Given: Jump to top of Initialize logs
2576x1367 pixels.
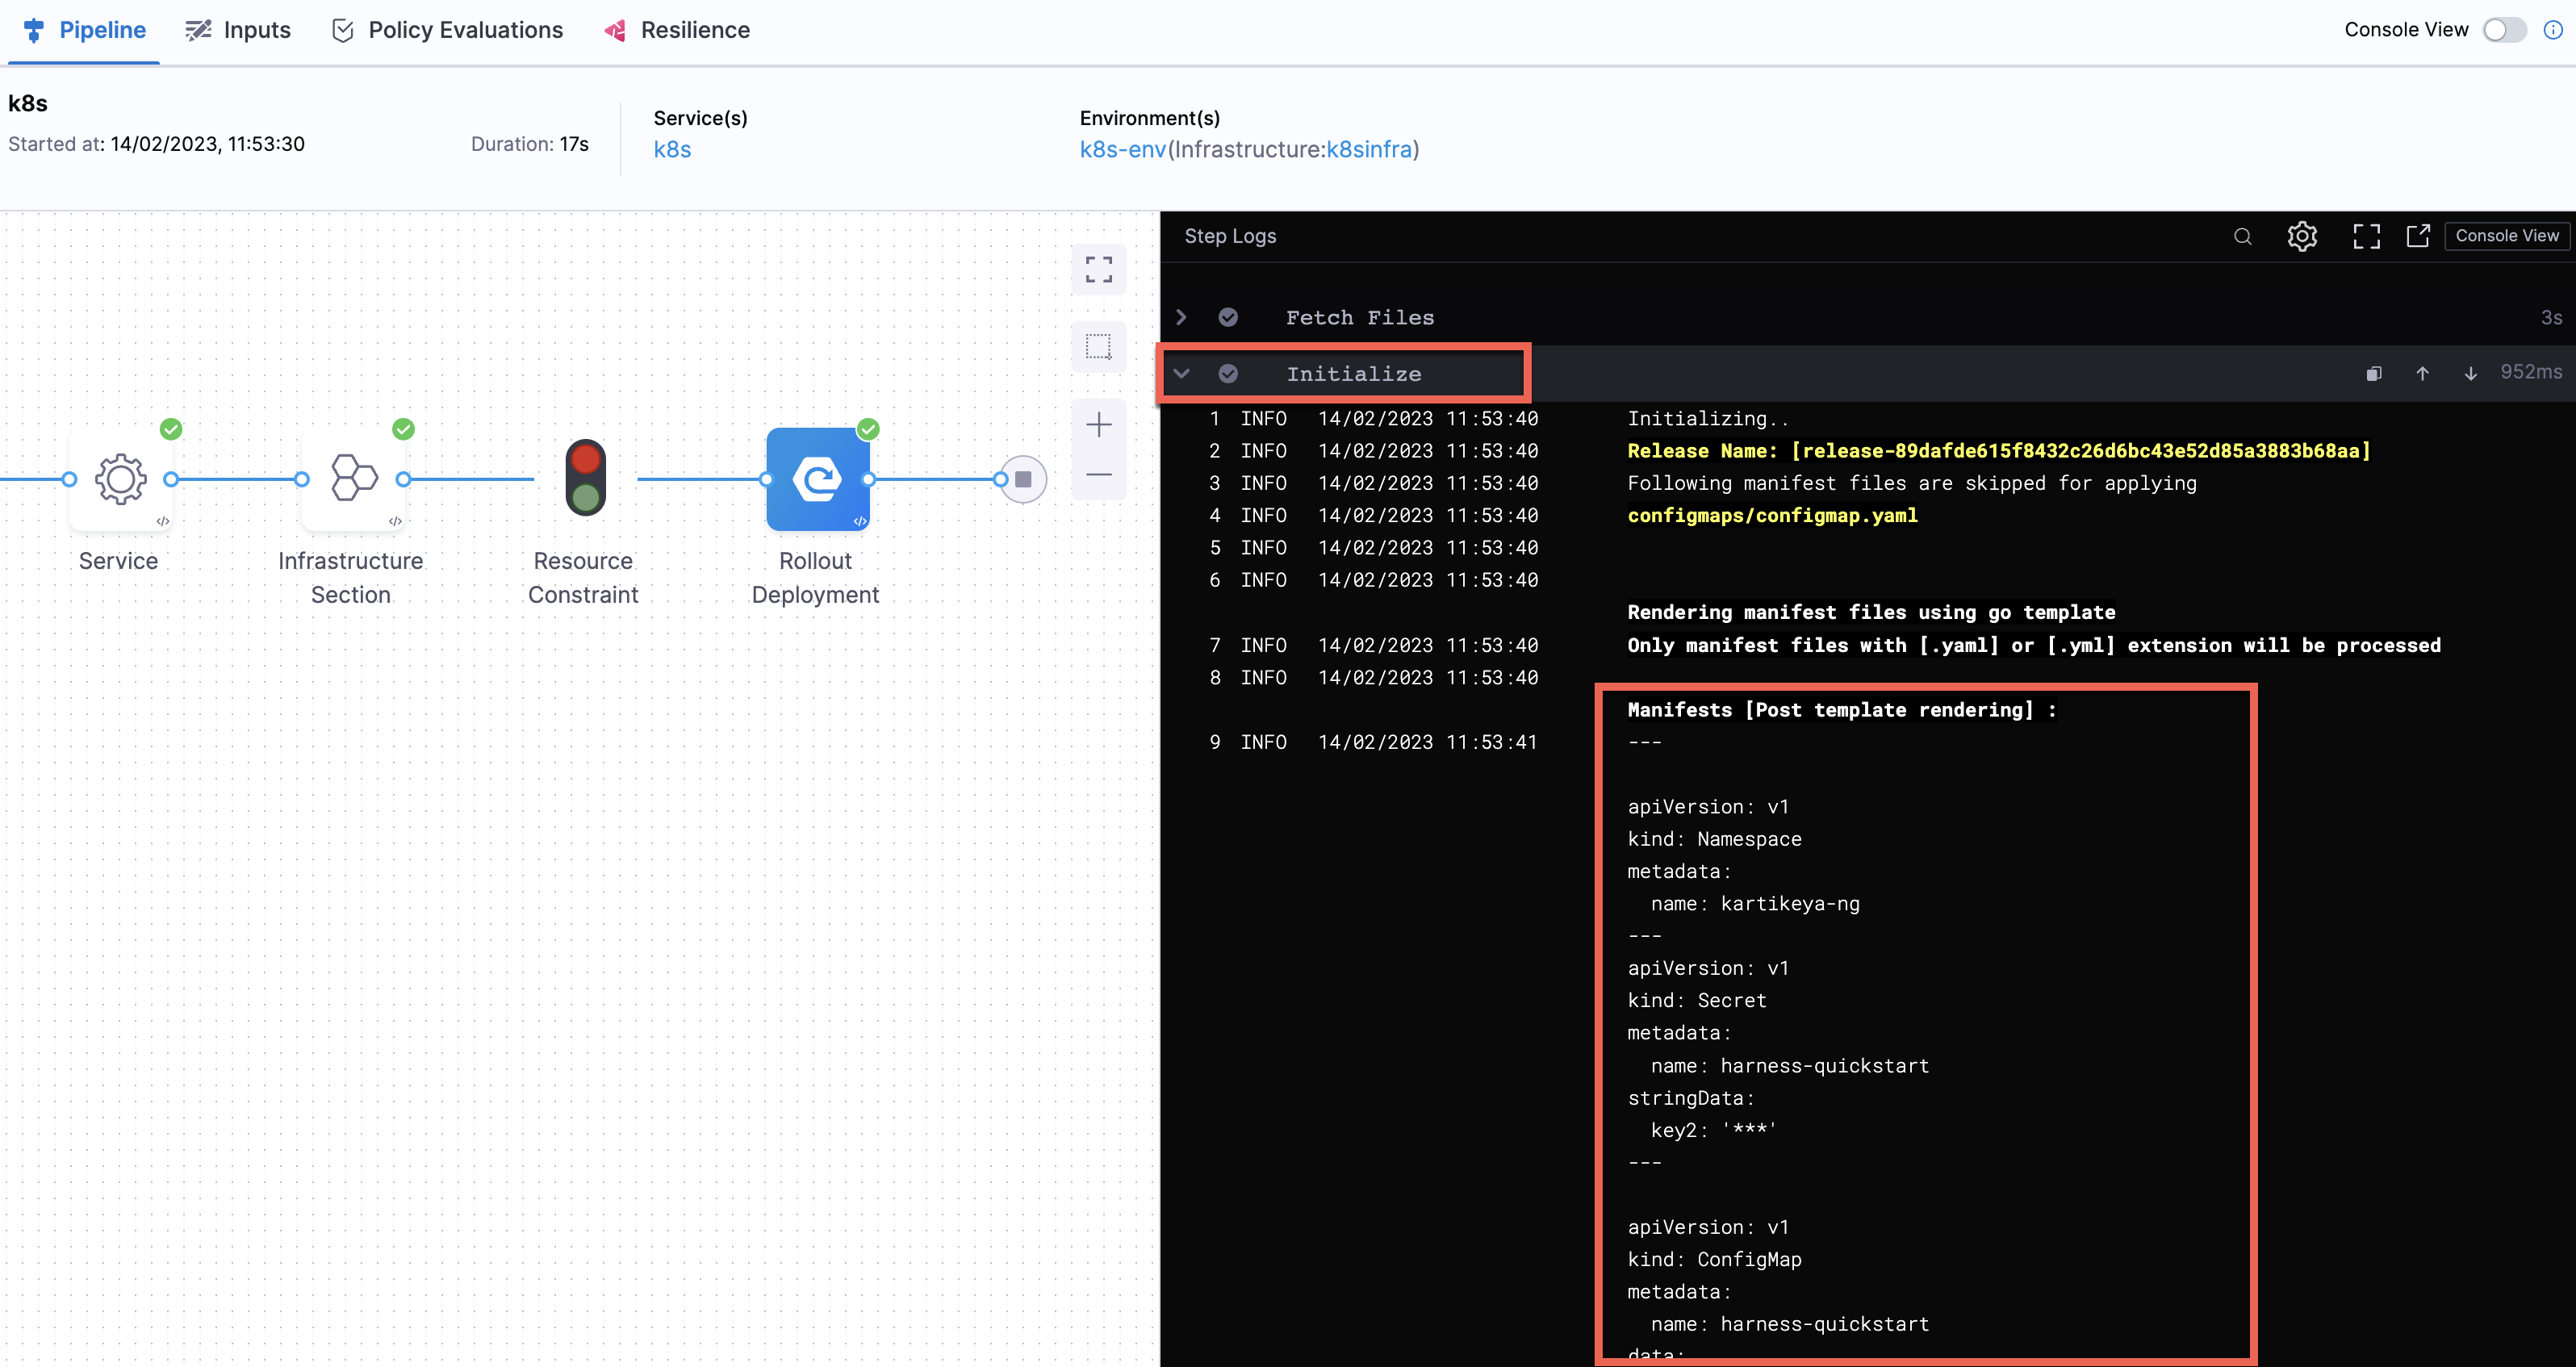Looking at the screenshot, I should click(2422, 374).
